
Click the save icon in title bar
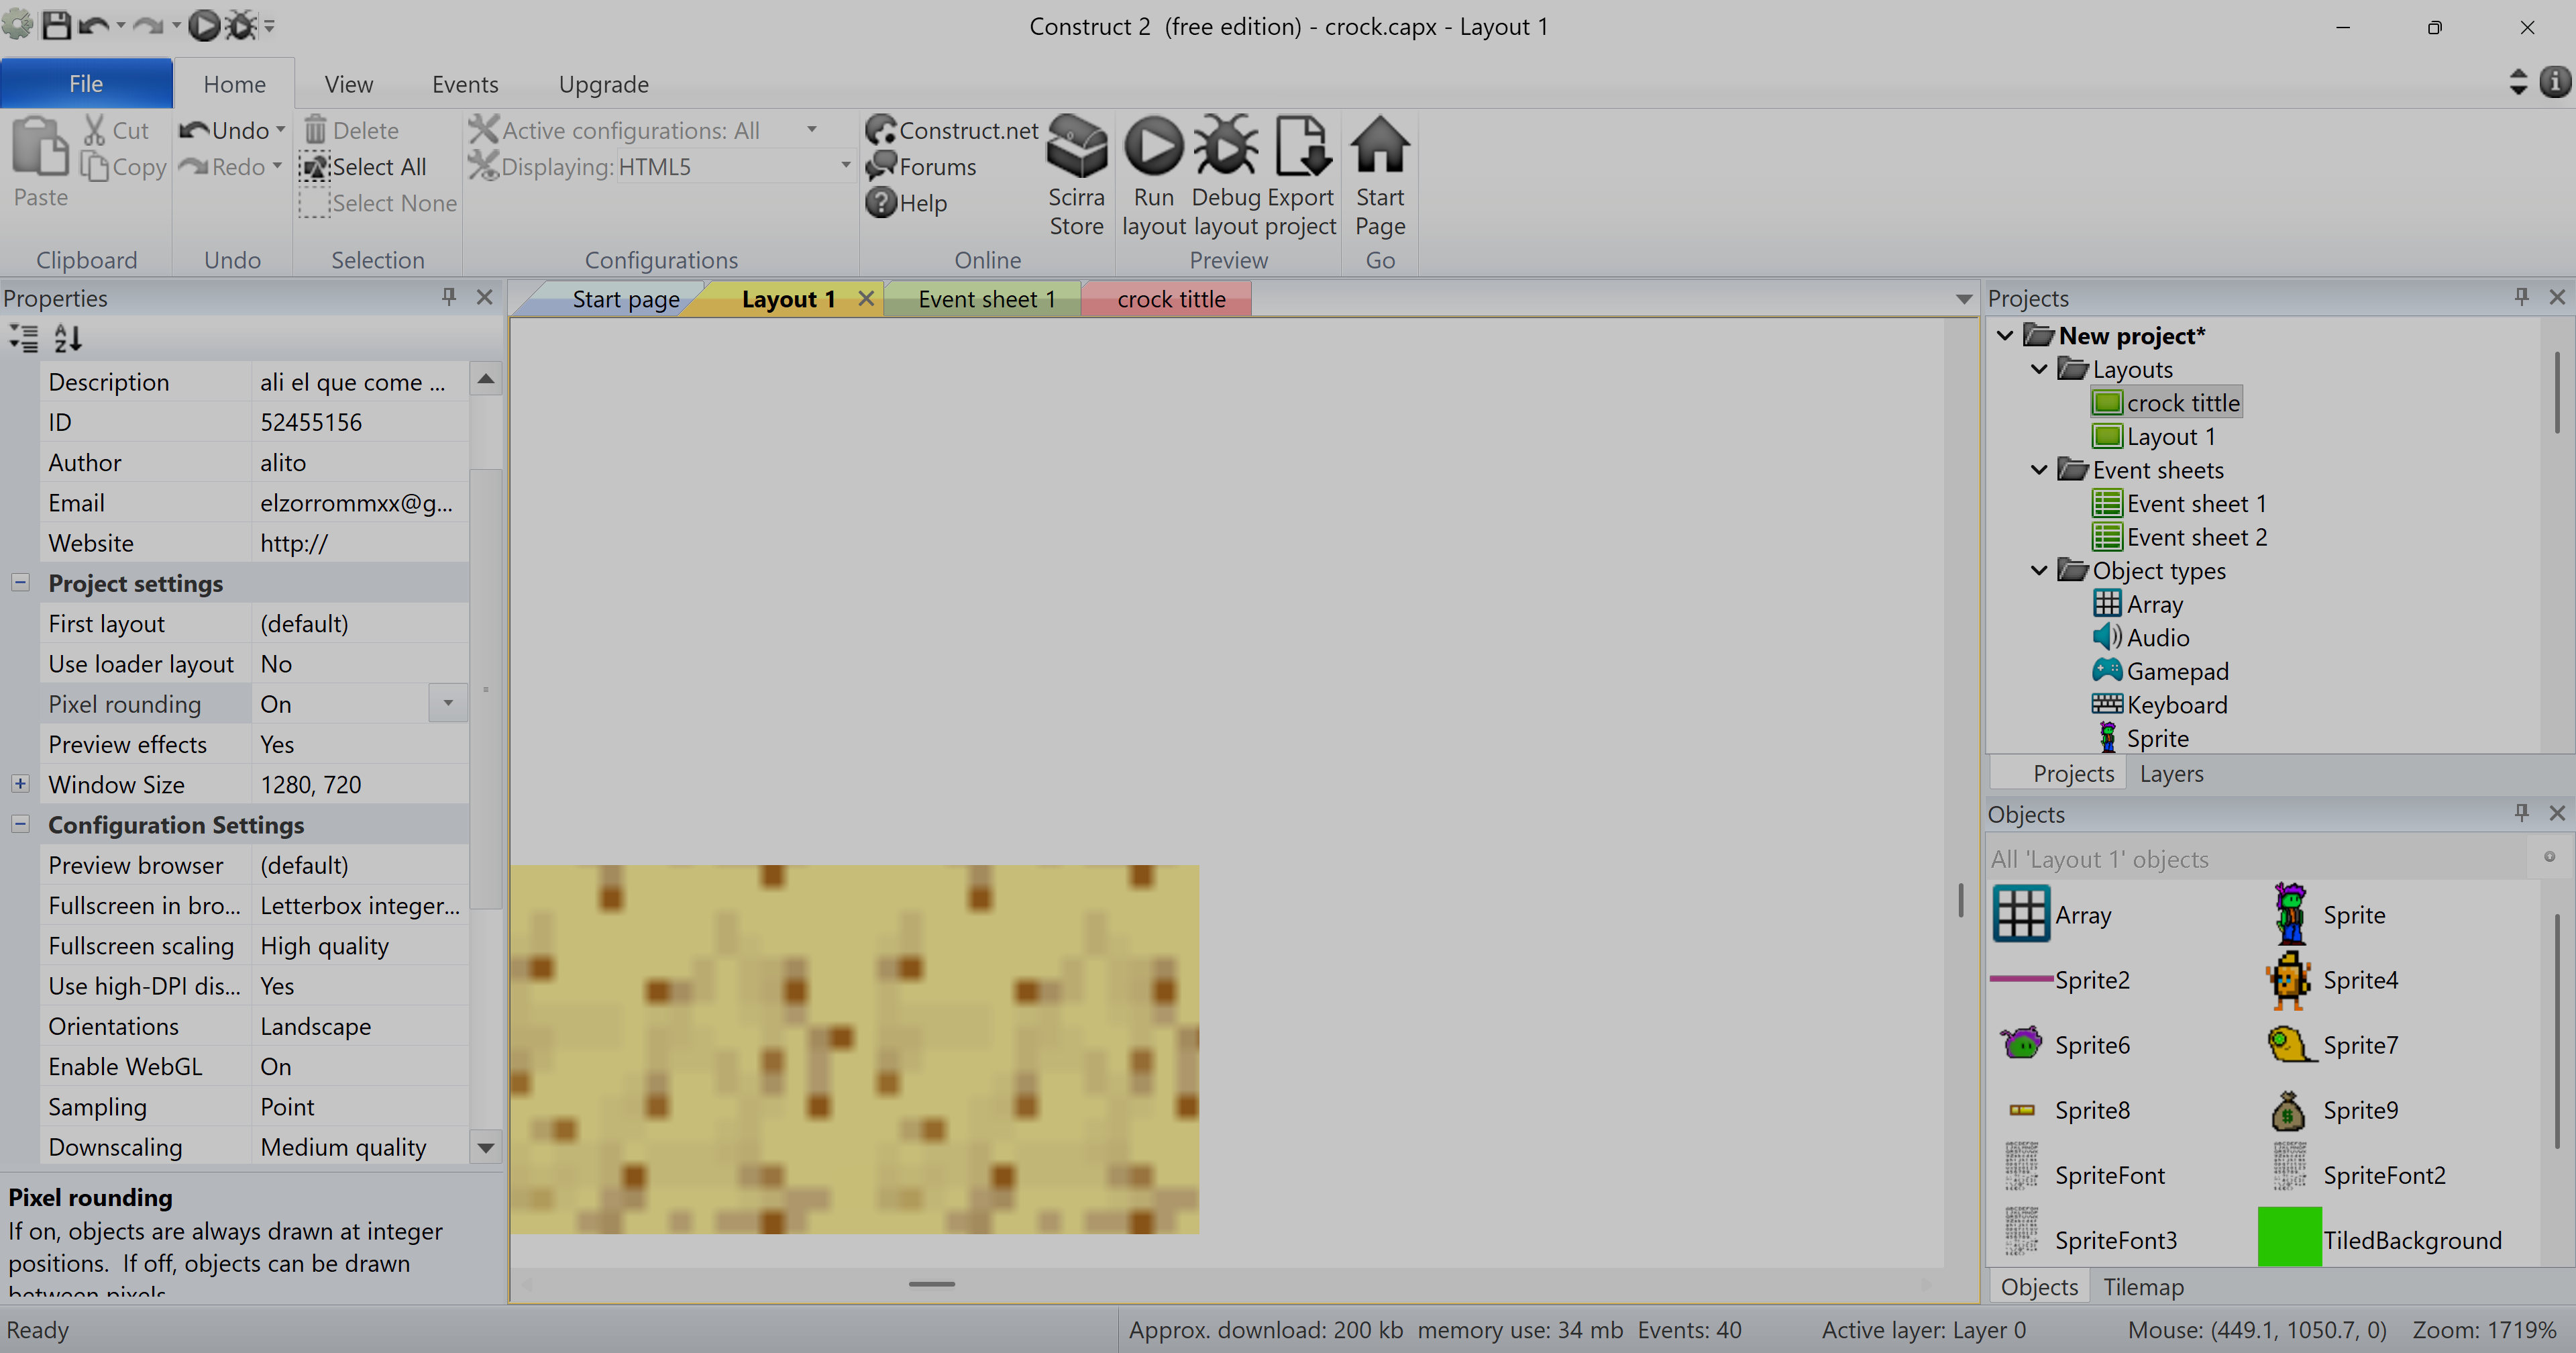(x=56, y=25)
